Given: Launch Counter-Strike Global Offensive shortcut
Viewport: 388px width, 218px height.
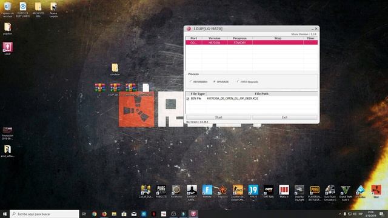Looking at the screenshot, I should 238,193.
